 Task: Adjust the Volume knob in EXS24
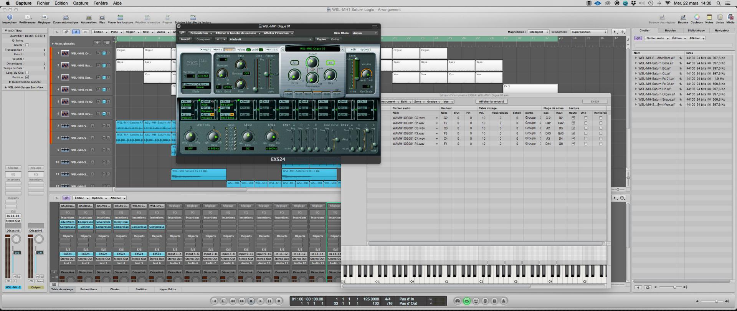pos(366,74)
